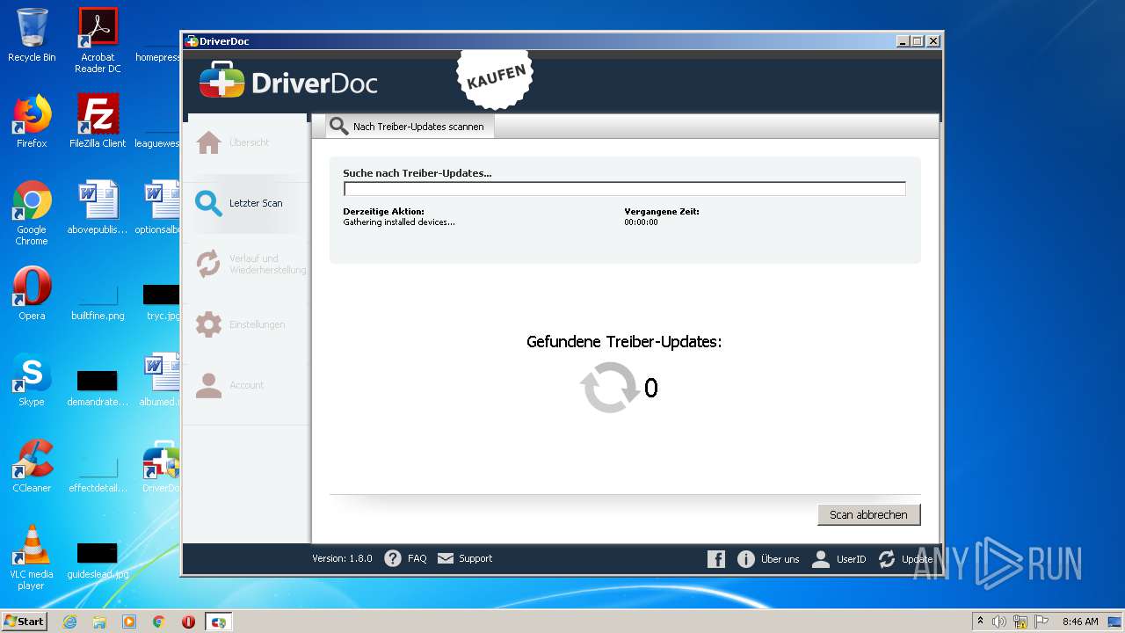
Task: Click the Scan abbrechen button
Action: coord(868,514)
